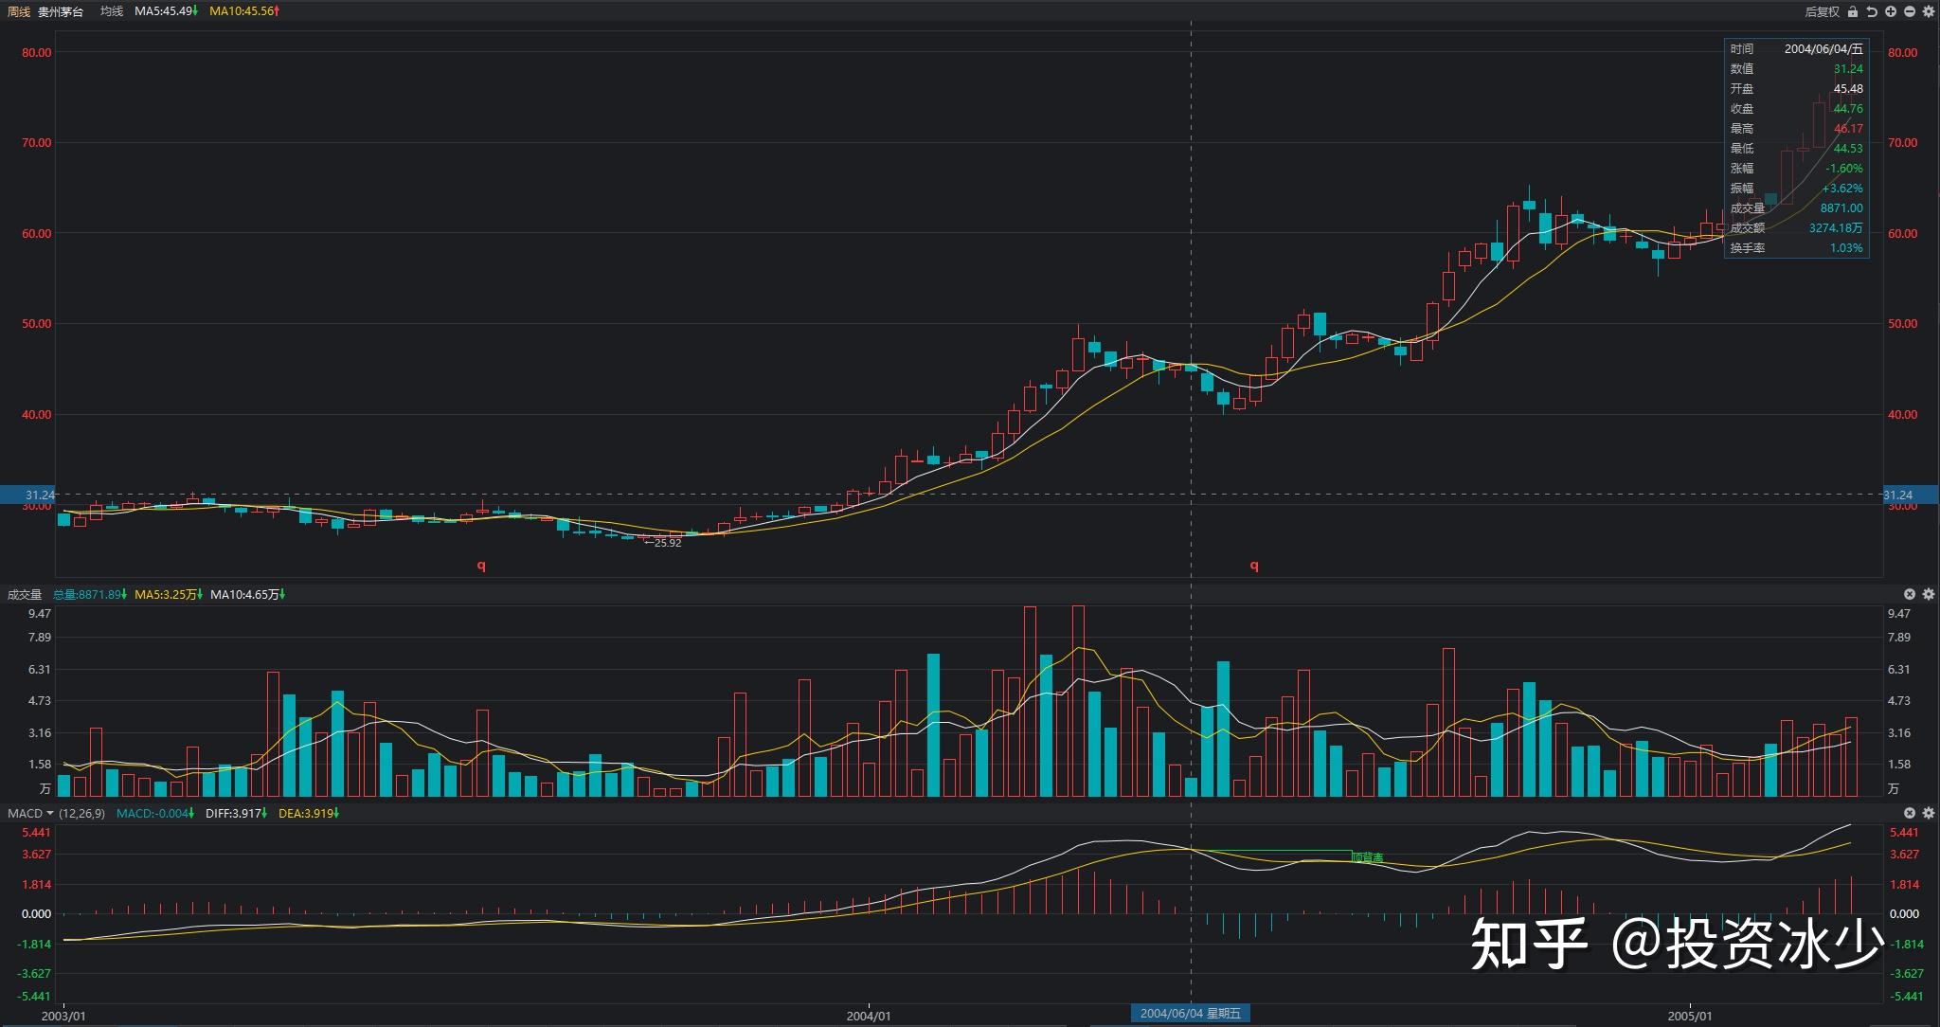The width and height of the screenshot is (1940, 1027).
Task: Click the 均线 moving average label
Action: coord(112,11)
